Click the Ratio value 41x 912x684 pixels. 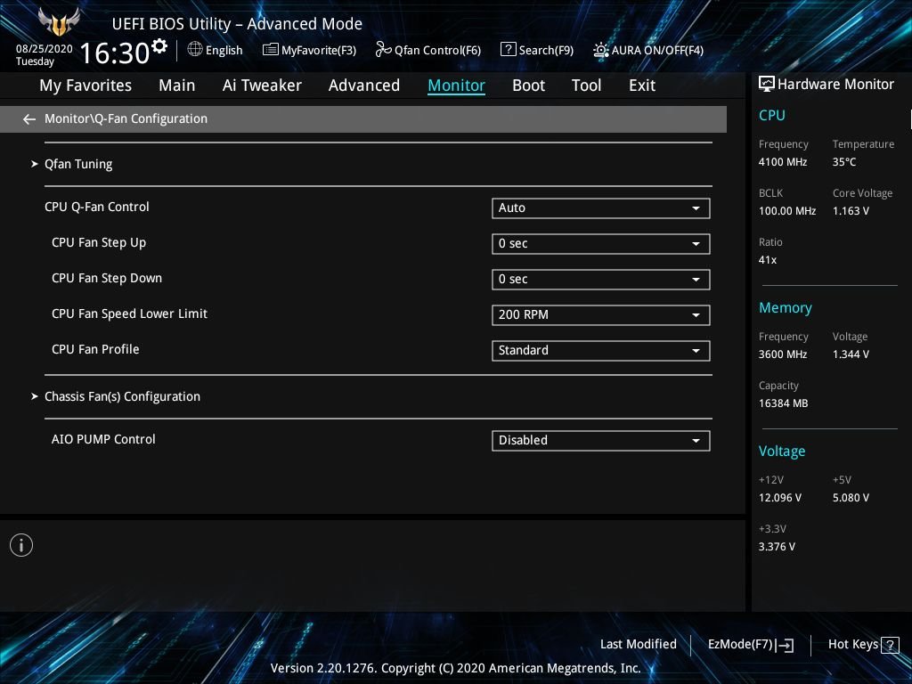768,260
